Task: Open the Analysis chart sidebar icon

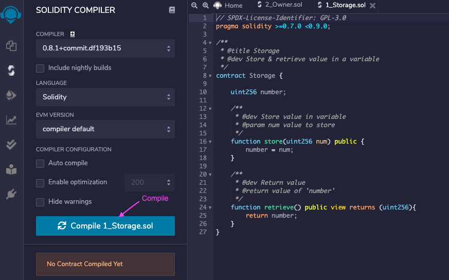Action: (11, 120)
